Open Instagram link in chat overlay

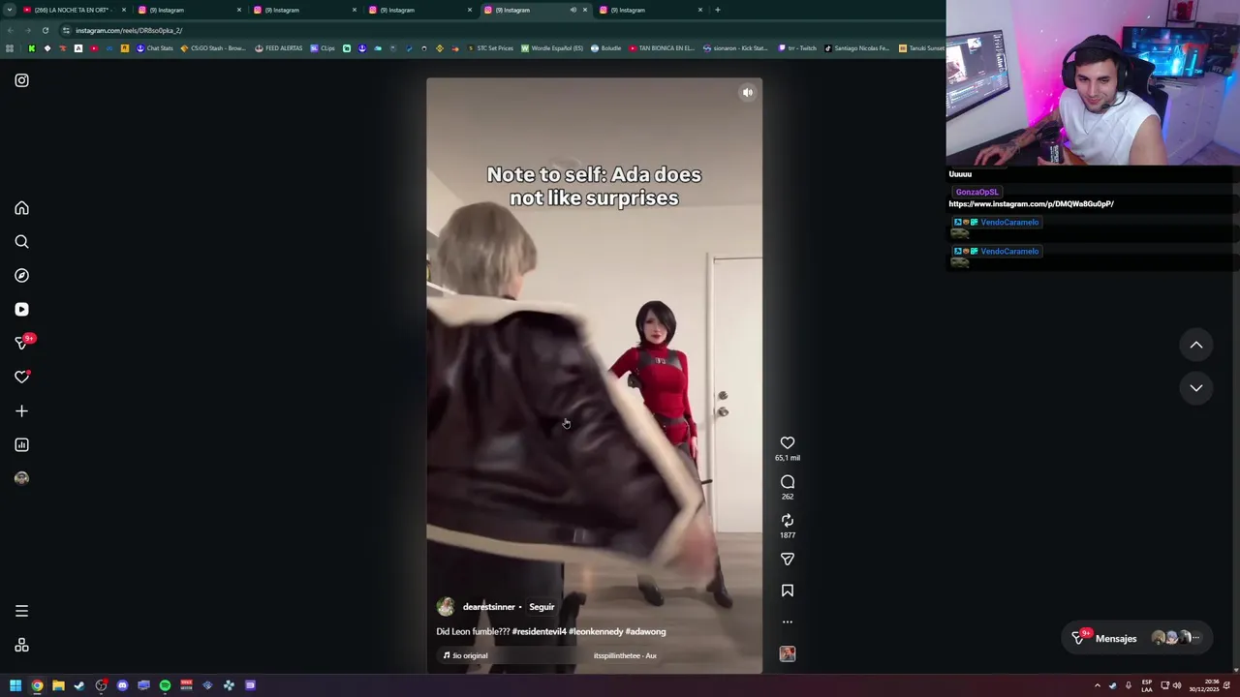coord(1031,204)
